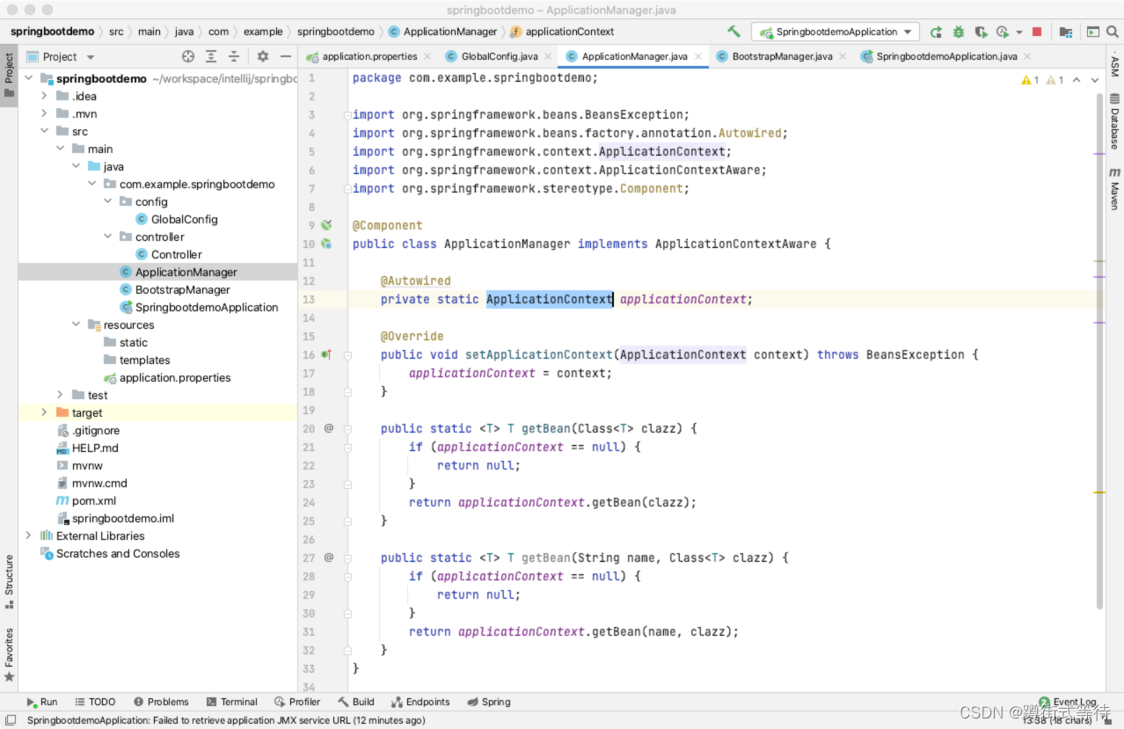Start debugging with the green bug icon

pyautogui.click(x=959, y=32)
